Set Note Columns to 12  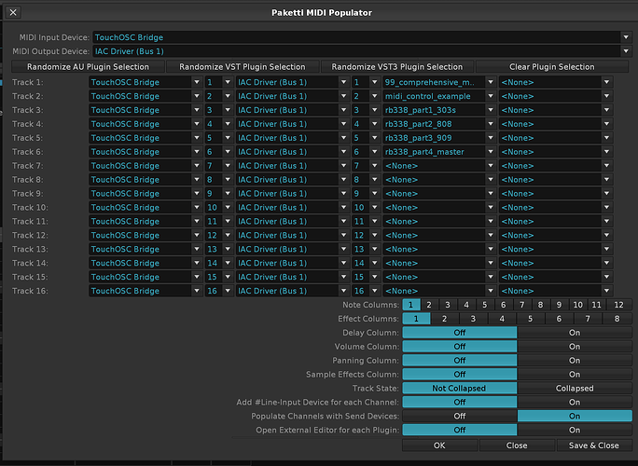pyautogui.click(x=618, y=305)
